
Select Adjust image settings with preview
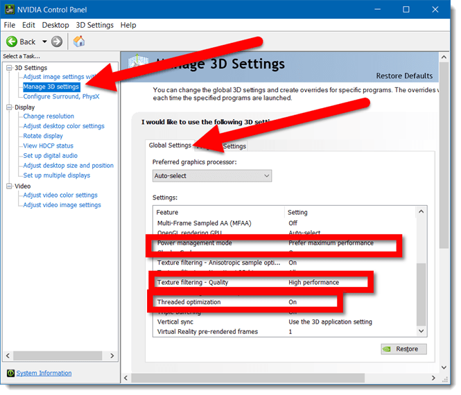60,77
